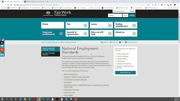Screen dimensions: 180x101
Task: Share page via LinkedIn icon
Action: tap(2, 54)
